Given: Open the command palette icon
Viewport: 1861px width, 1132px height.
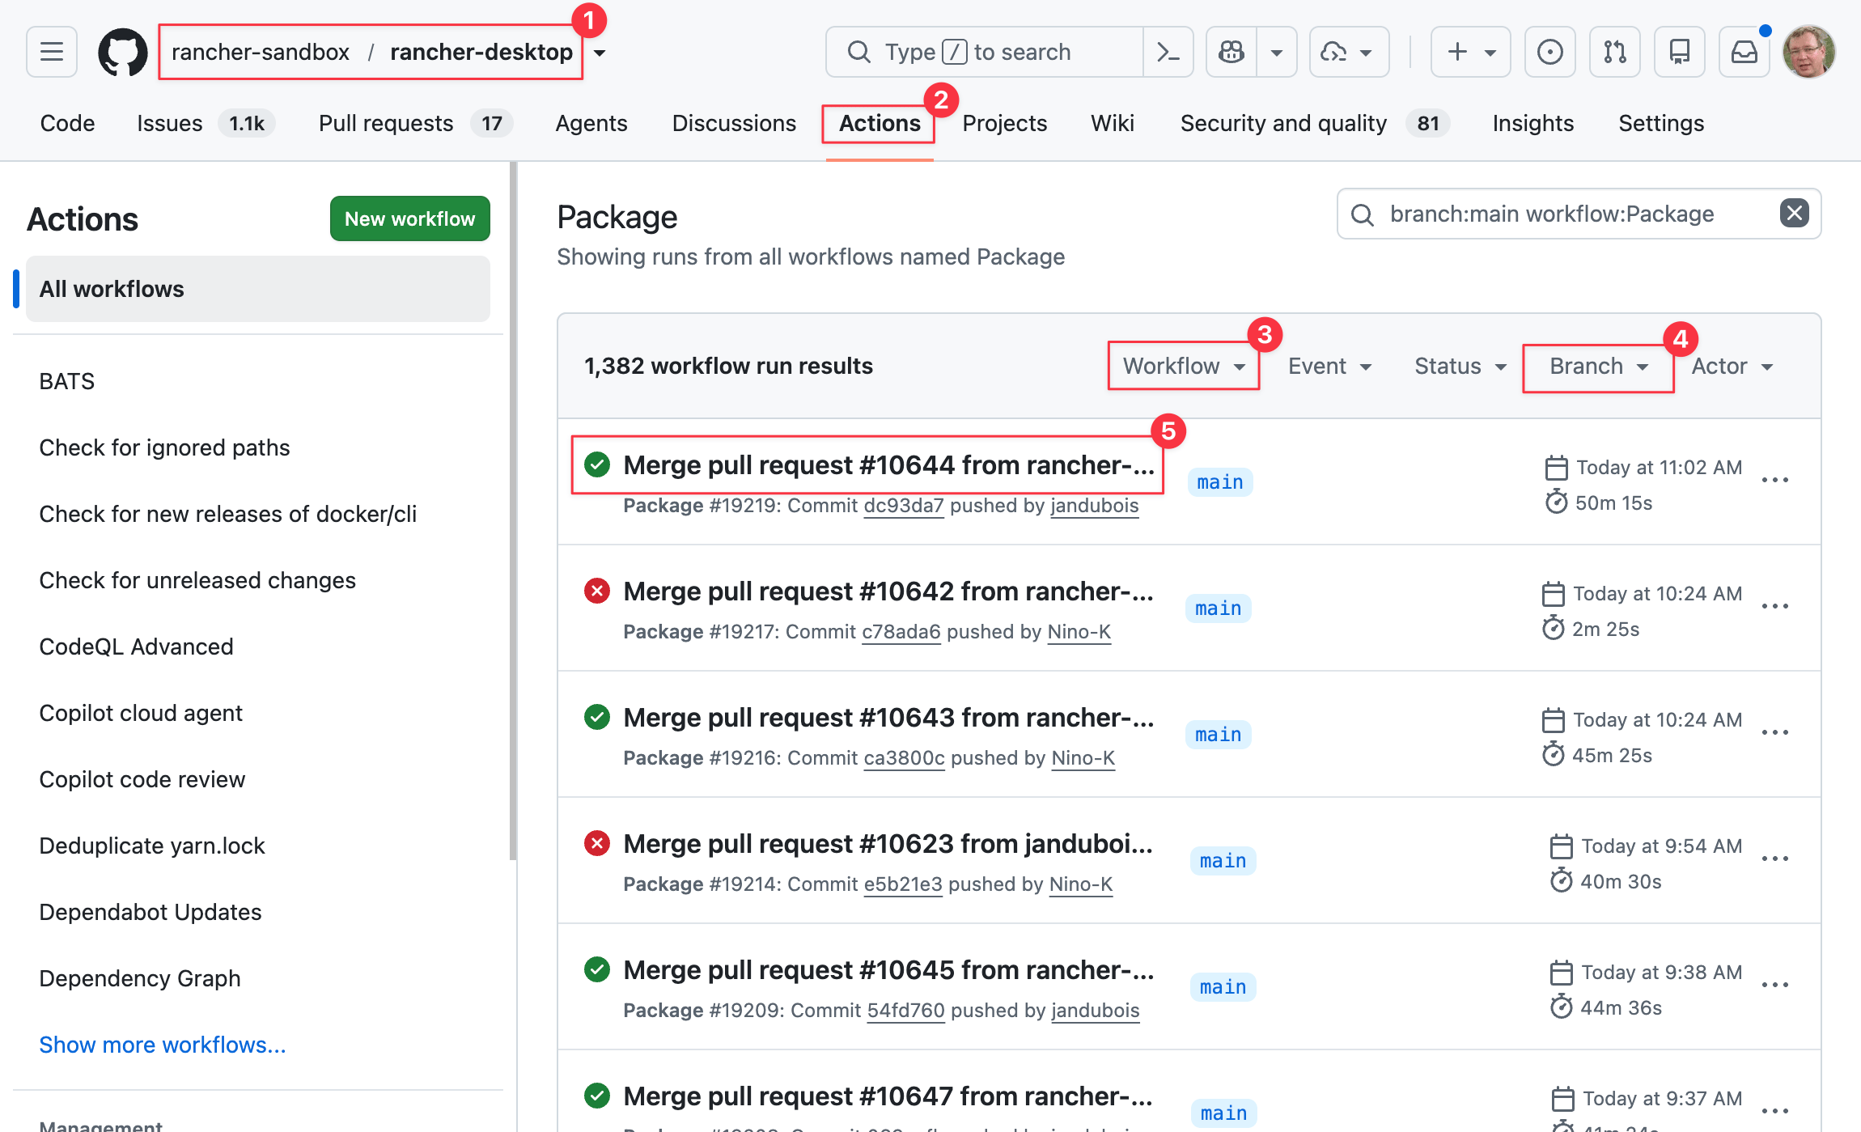Looking at the screenshot, I should (1168, 52).
